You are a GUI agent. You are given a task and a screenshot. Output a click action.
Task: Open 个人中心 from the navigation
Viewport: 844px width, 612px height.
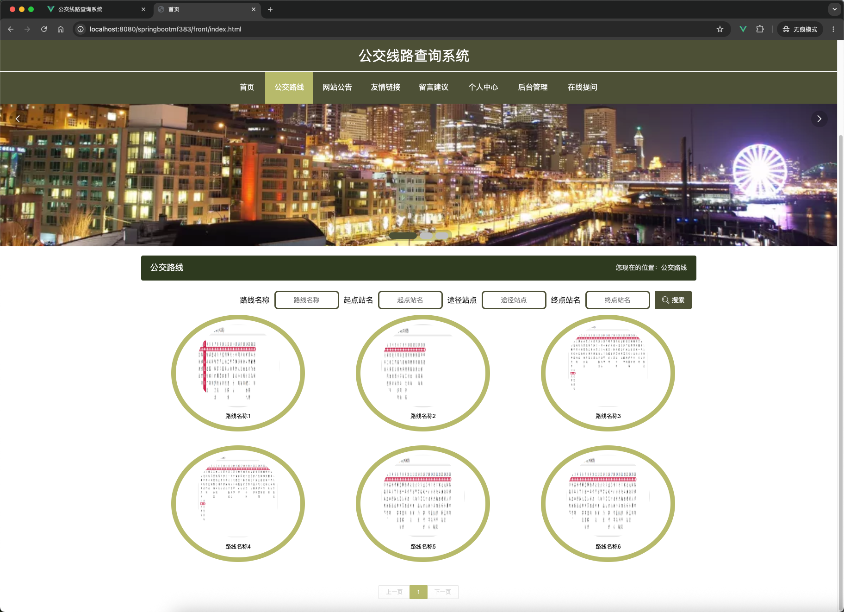[x=483, y=87]
